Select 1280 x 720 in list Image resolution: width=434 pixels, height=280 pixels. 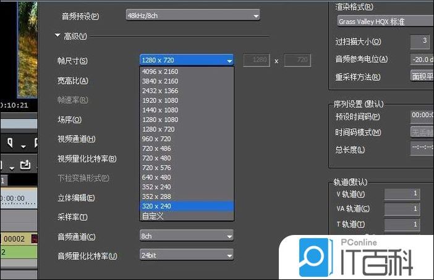(x=187, y=130)
